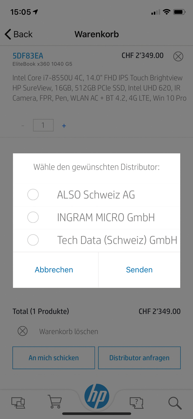Tap the An mich schicken button
Image resolution: width=193 pixels, height=419 pixels.
(x=54, y=358)
